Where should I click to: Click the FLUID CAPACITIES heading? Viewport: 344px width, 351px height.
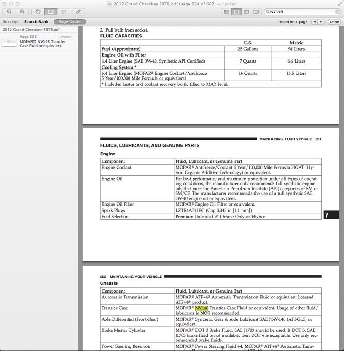(x=121, y=36)
